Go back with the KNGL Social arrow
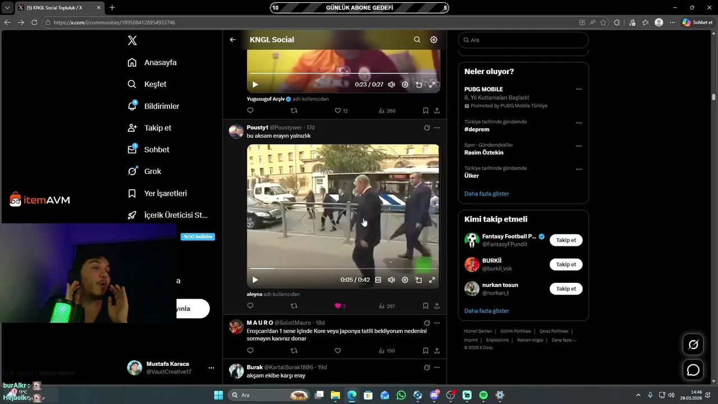Image resolution: width=718 pixels, height=404 pixels. [233, 40]
